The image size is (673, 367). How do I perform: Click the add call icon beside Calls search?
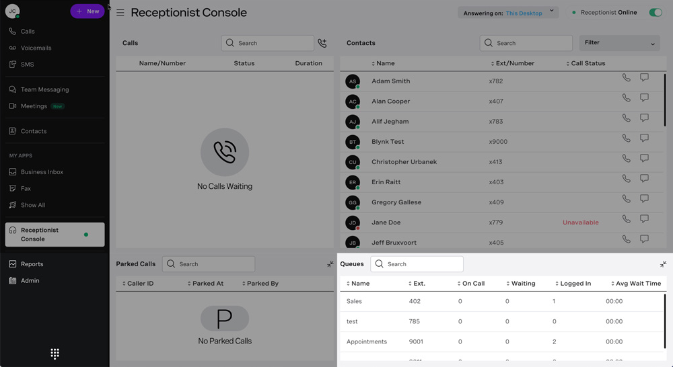[x=322, y=43]
